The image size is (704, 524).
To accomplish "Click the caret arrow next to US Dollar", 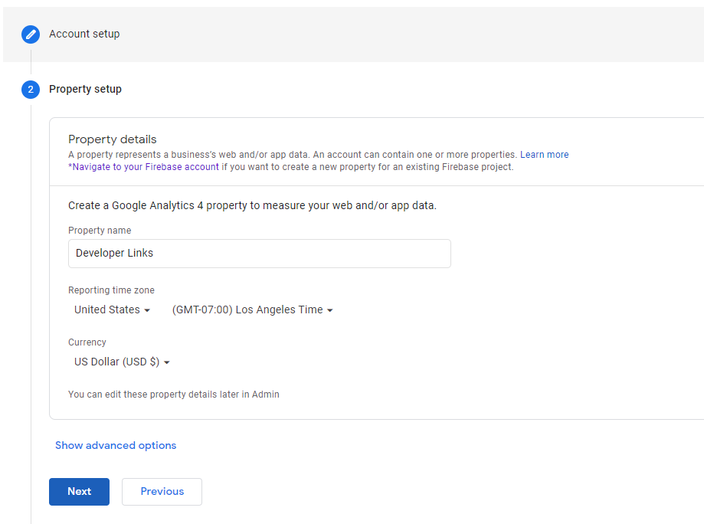I will [x=167, y=362].
